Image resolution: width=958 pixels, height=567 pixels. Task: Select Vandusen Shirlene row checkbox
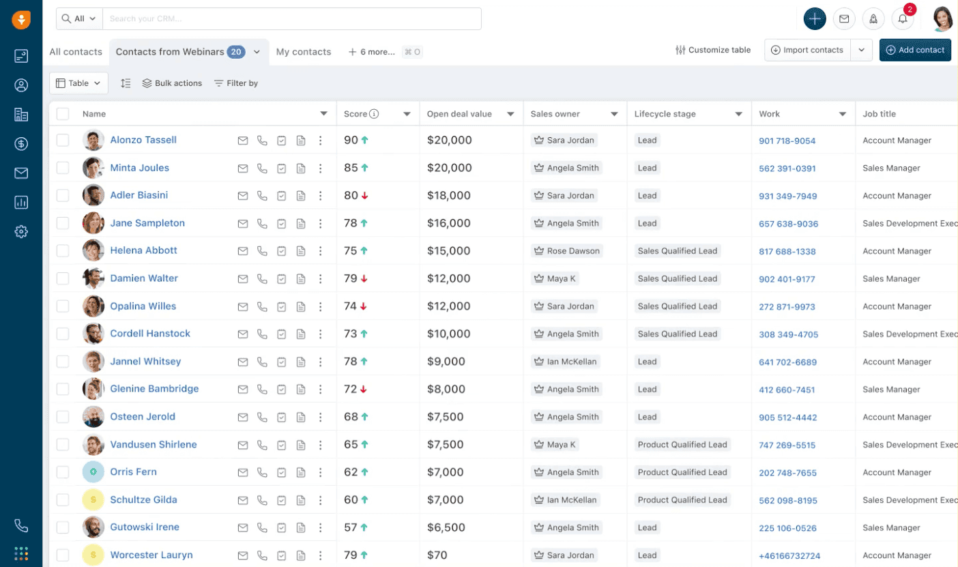[x=63, y=444]
